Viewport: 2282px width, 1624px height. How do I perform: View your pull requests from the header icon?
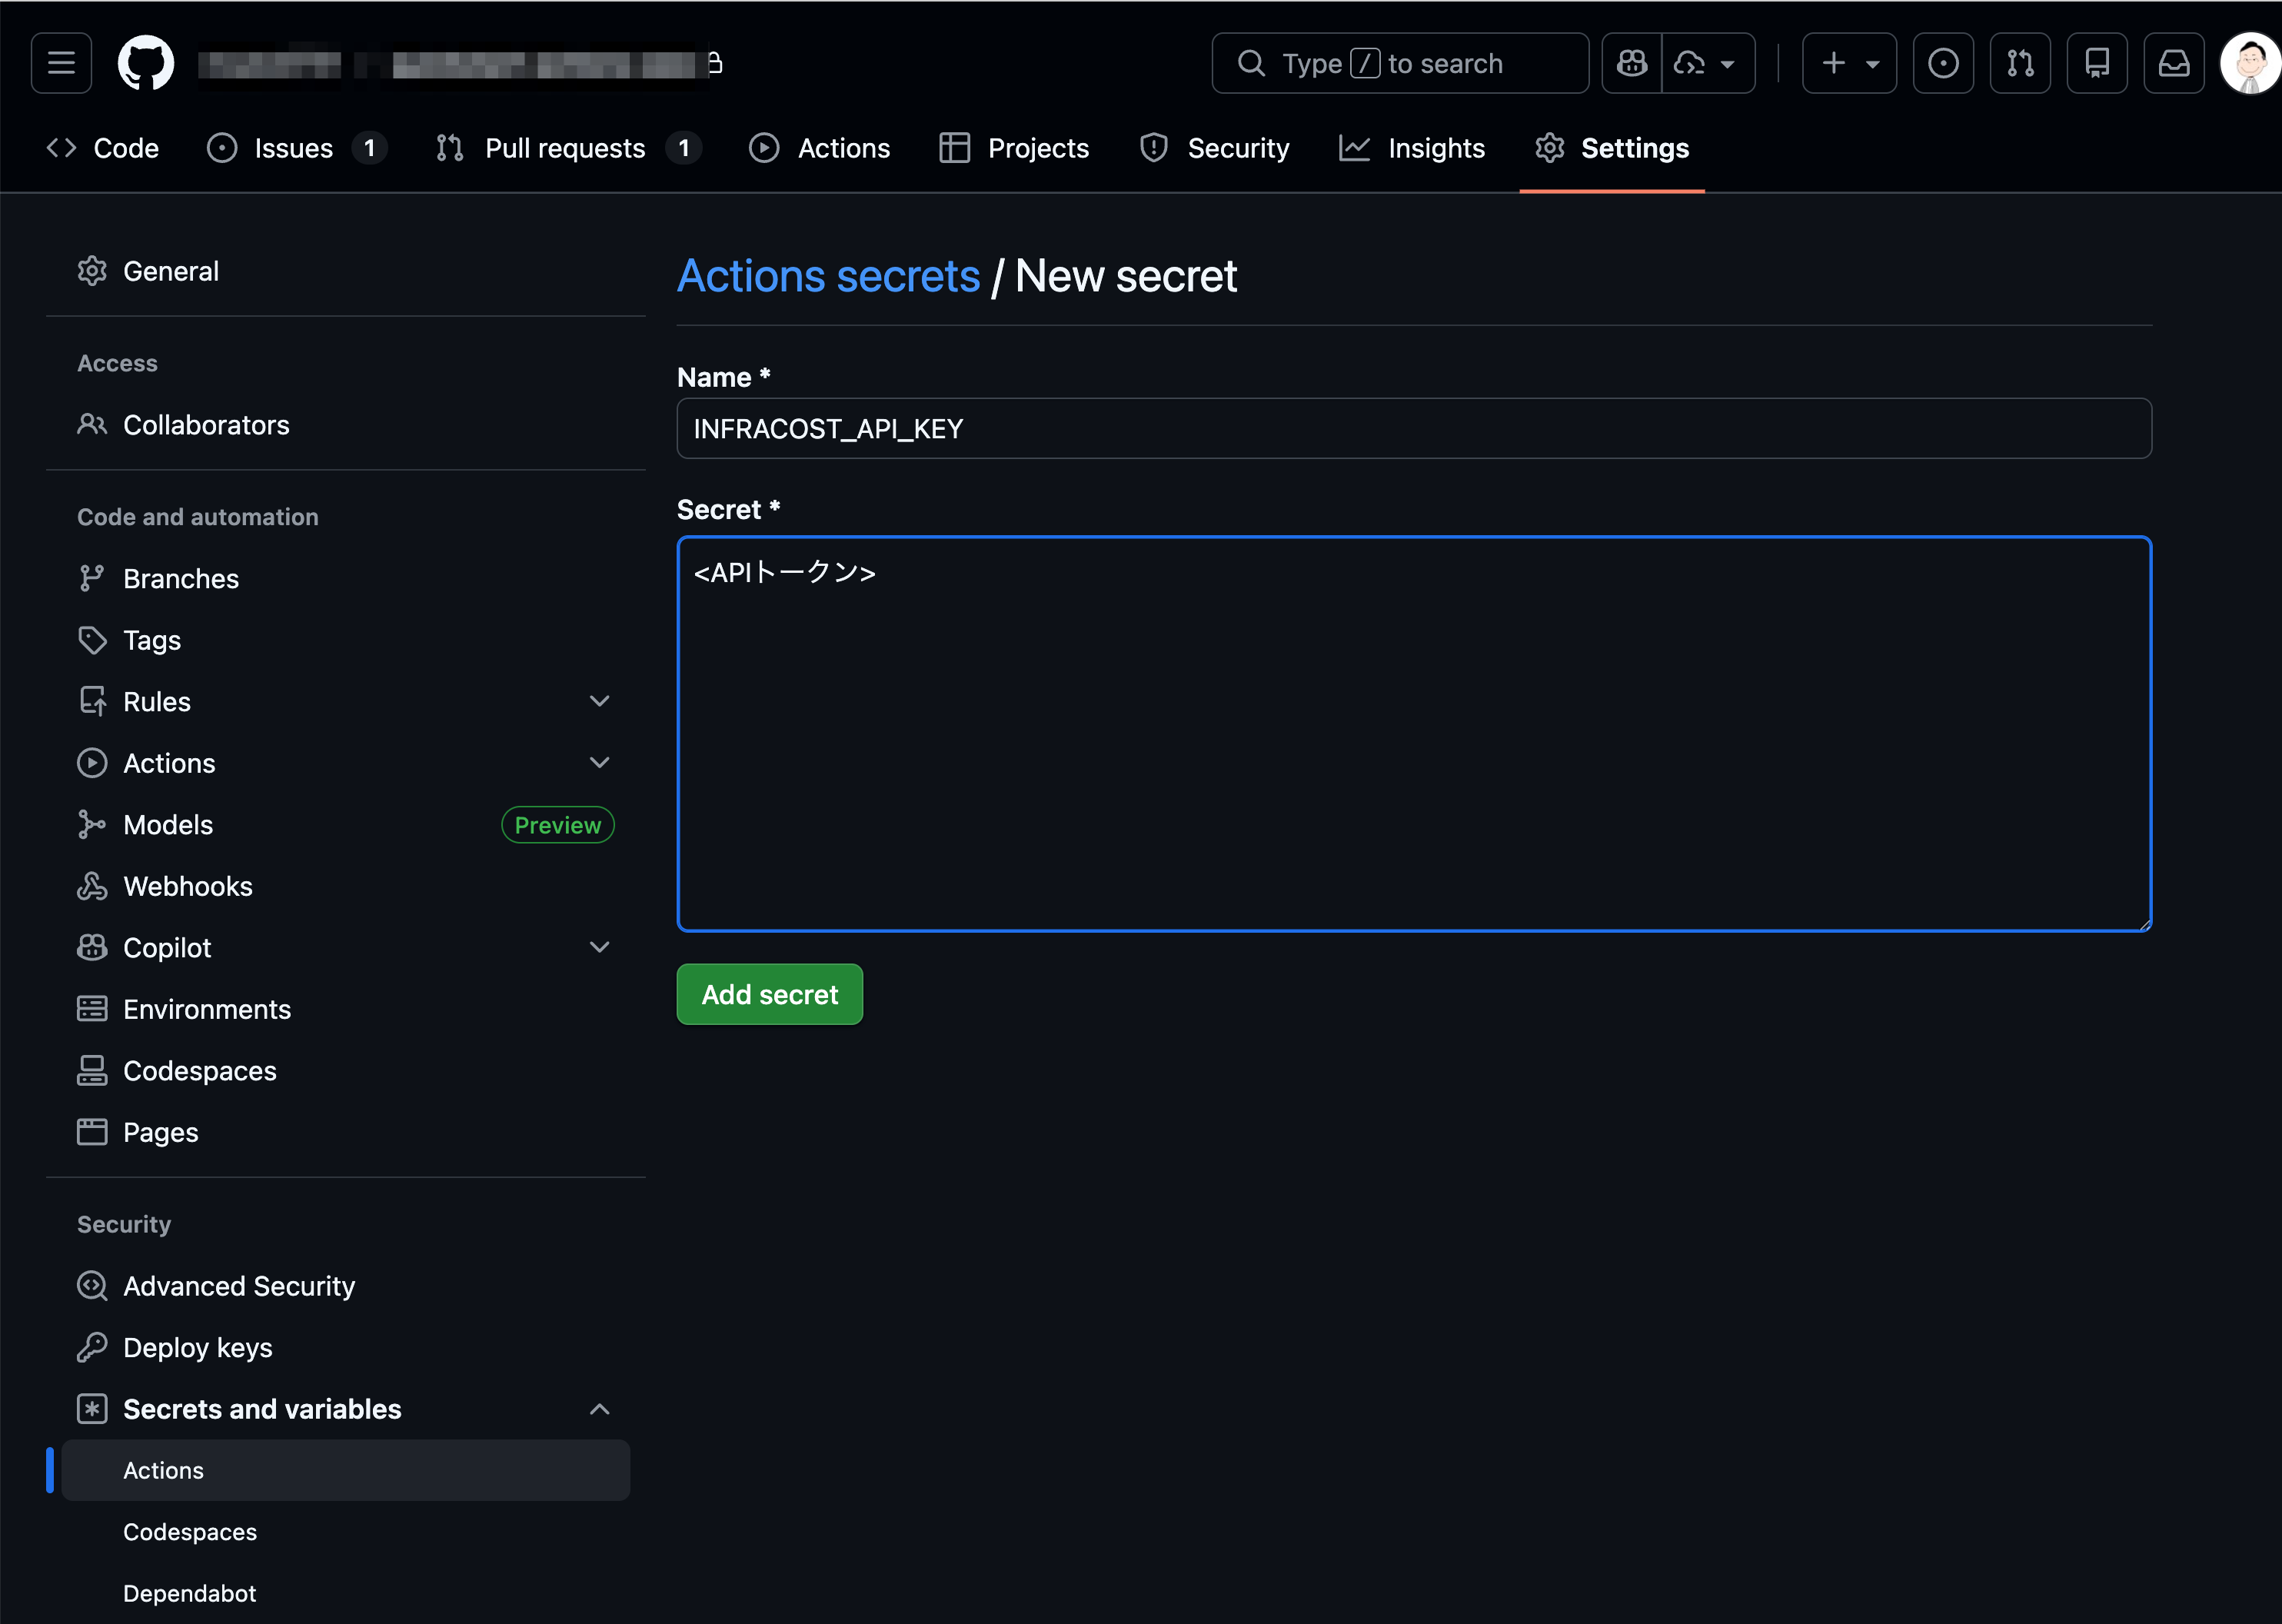pyautogui.click(x=2020, y=62)
